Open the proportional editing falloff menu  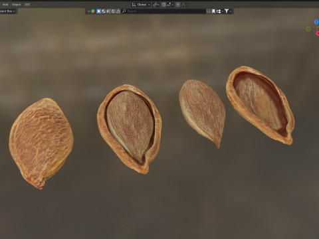(183, 5)
